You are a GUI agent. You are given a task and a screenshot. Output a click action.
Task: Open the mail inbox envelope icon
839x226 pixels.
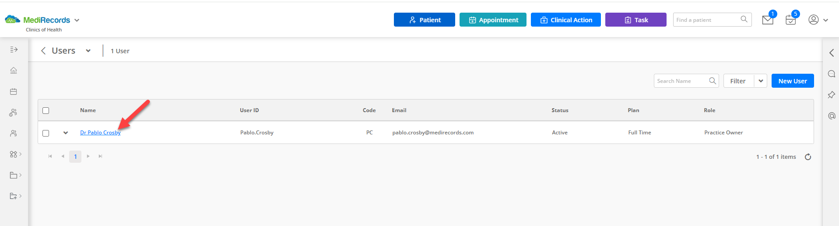click(768, 20)
